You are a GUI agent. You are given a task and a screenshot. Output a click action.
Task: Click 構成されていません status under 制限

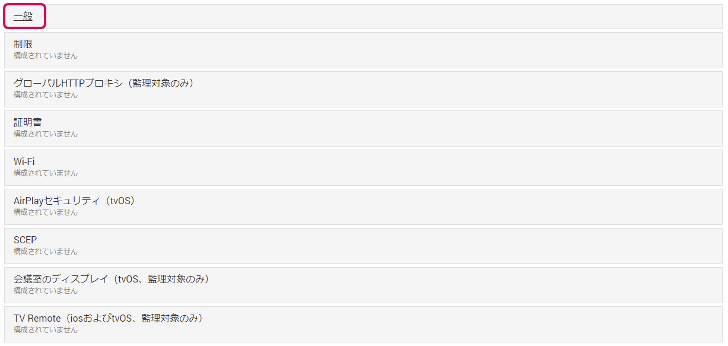click(46, 56)
